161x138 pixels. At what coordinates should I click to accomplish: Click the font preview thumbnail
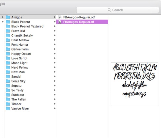[x=134, y=84]
